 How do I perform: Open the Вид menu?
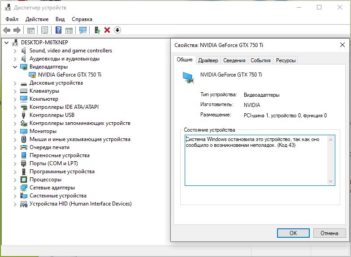60,19
